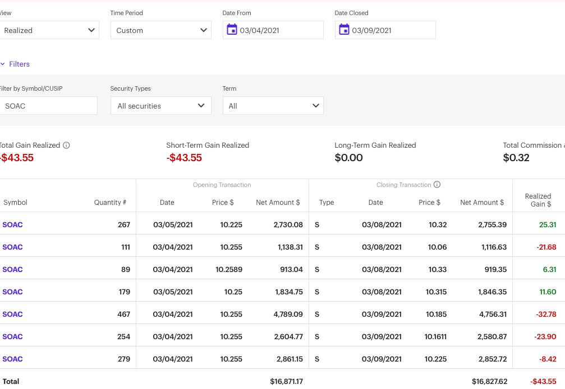Click the Date Closed field 03/09/2021
Image resolution: width=565 pixels, height=389 pixels.
390,30
